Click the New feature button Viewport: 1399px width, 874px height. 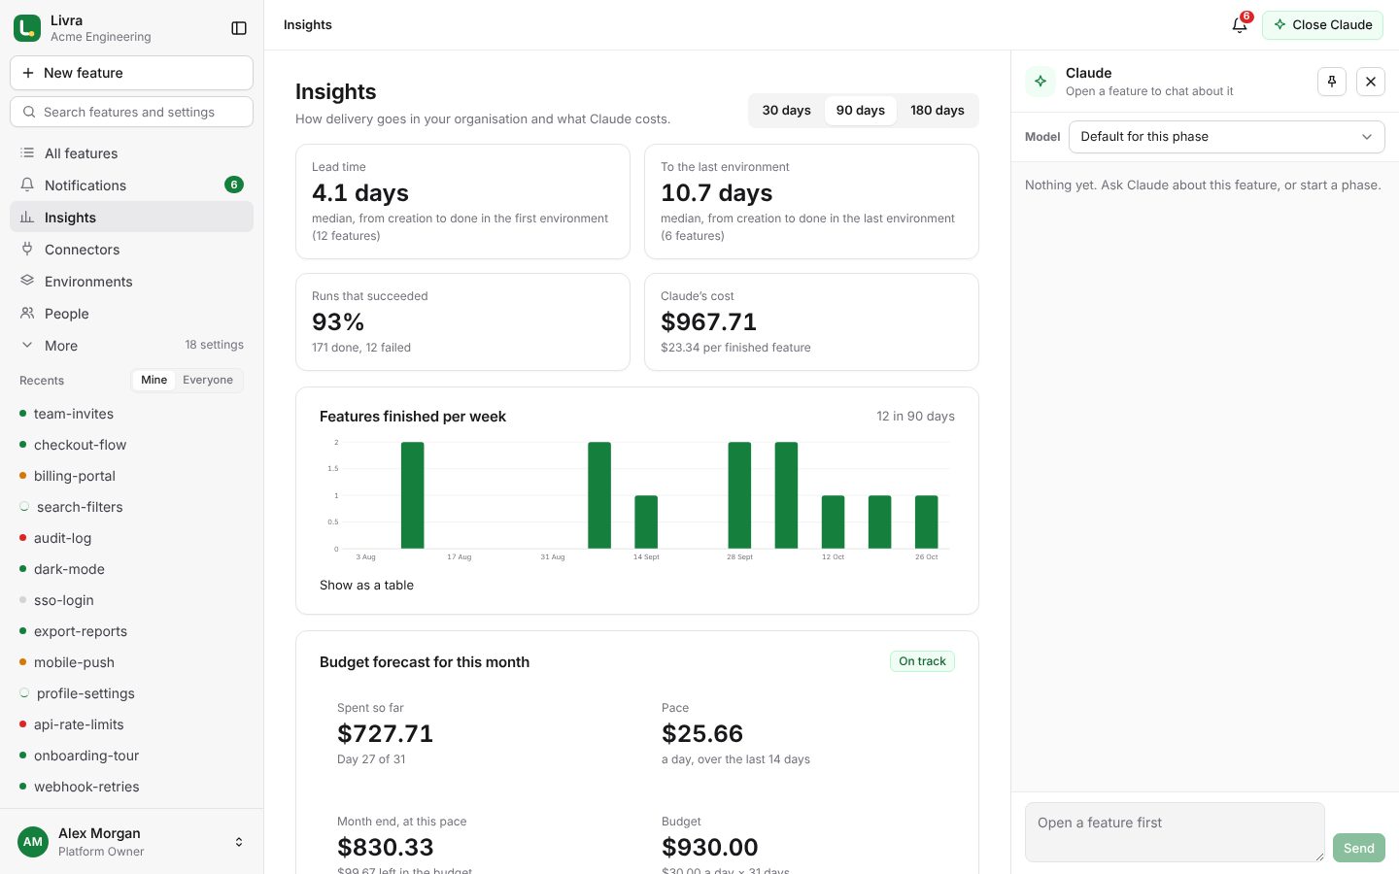pos(131,73)
